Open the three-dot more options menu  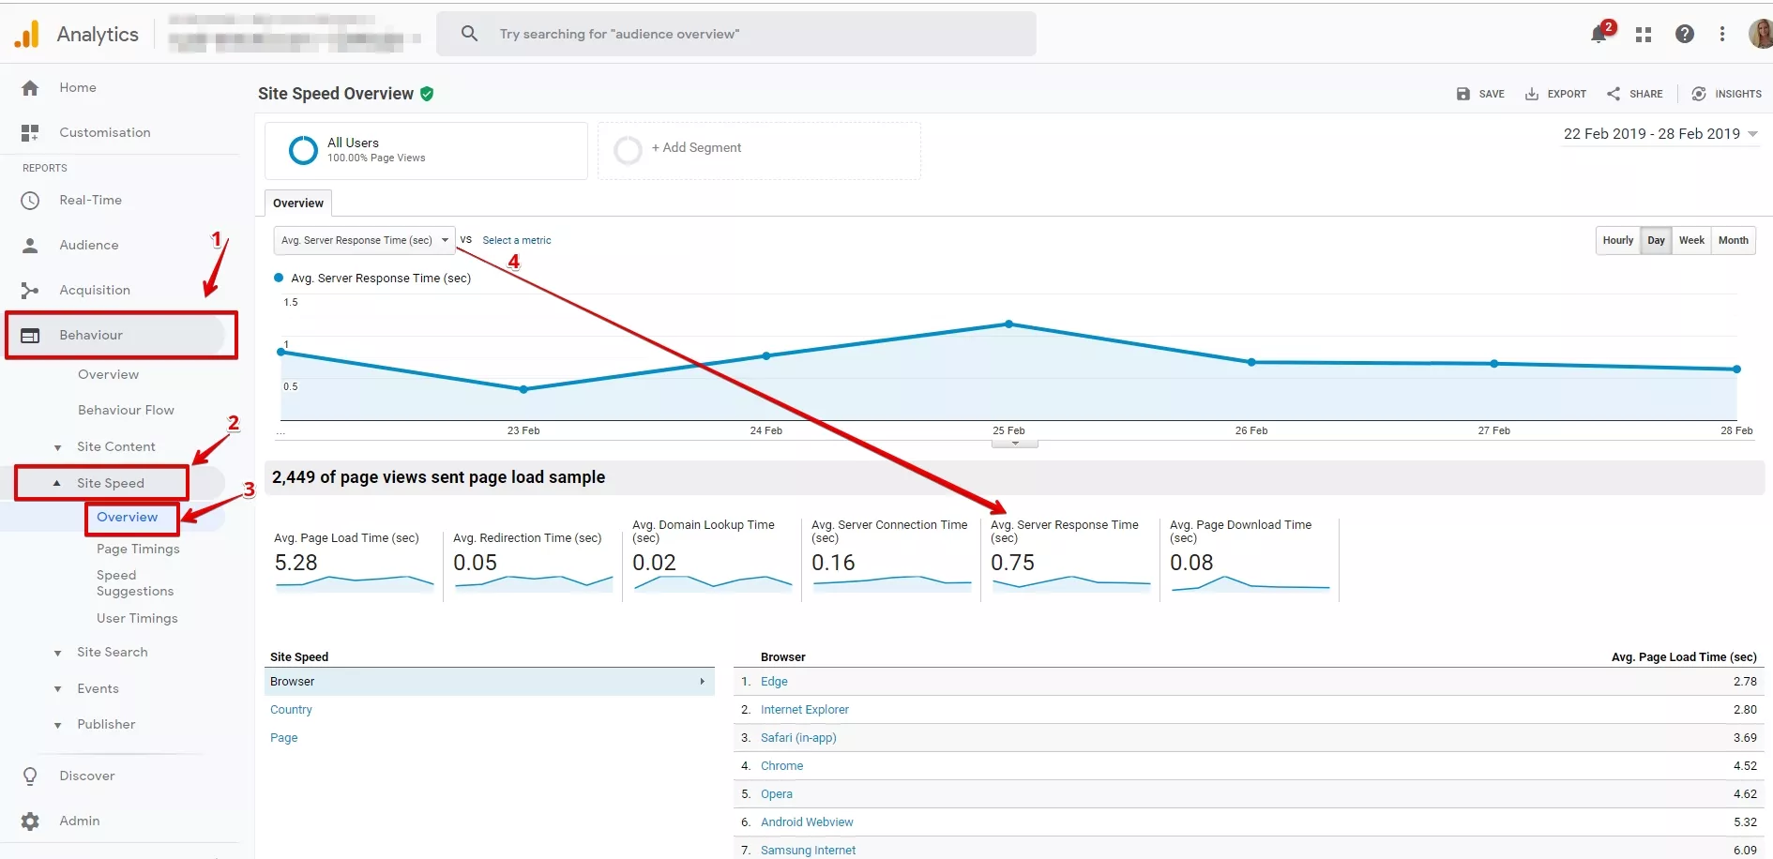pos(1722,35)
